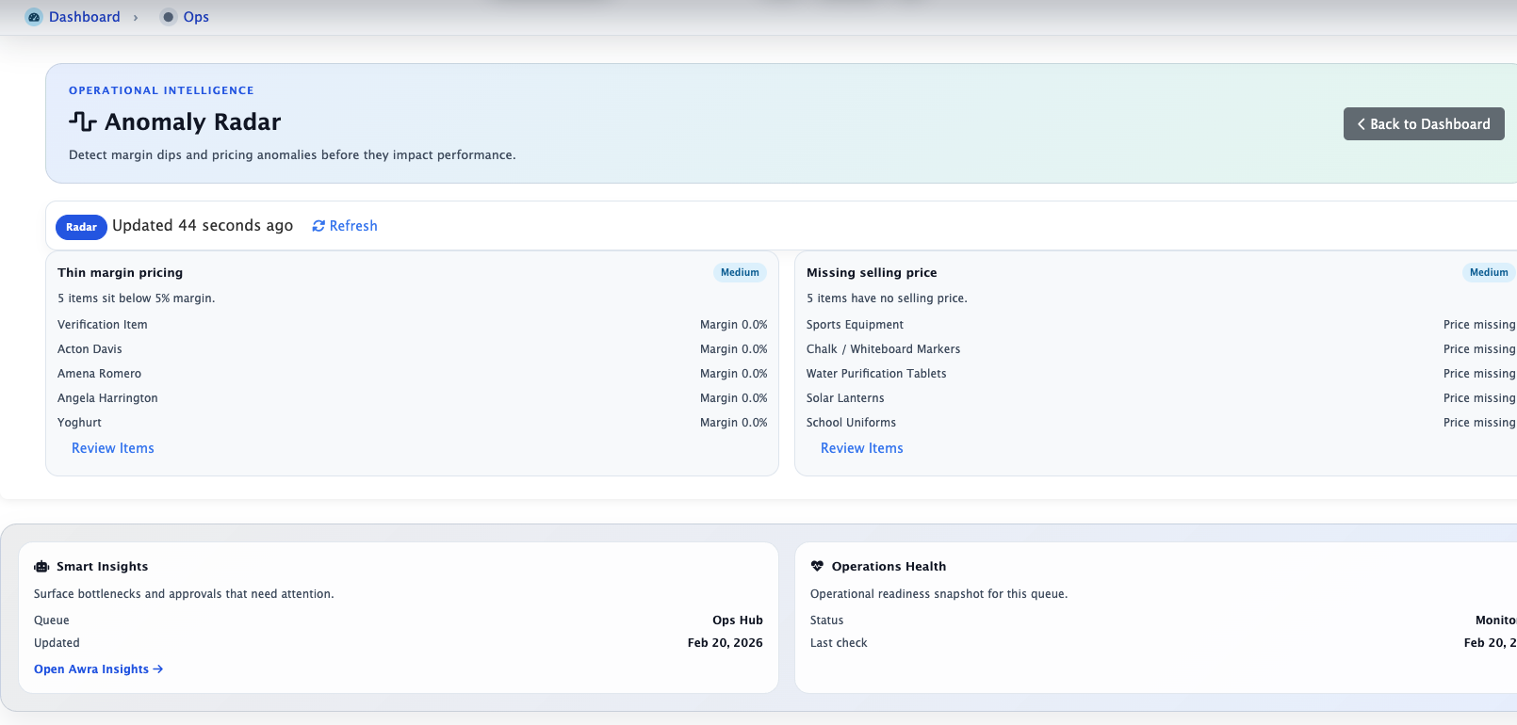Click the Operations Health heartbeat icon
The image size is (1517, 725).
pyautogui.click(x=817, y=566)
